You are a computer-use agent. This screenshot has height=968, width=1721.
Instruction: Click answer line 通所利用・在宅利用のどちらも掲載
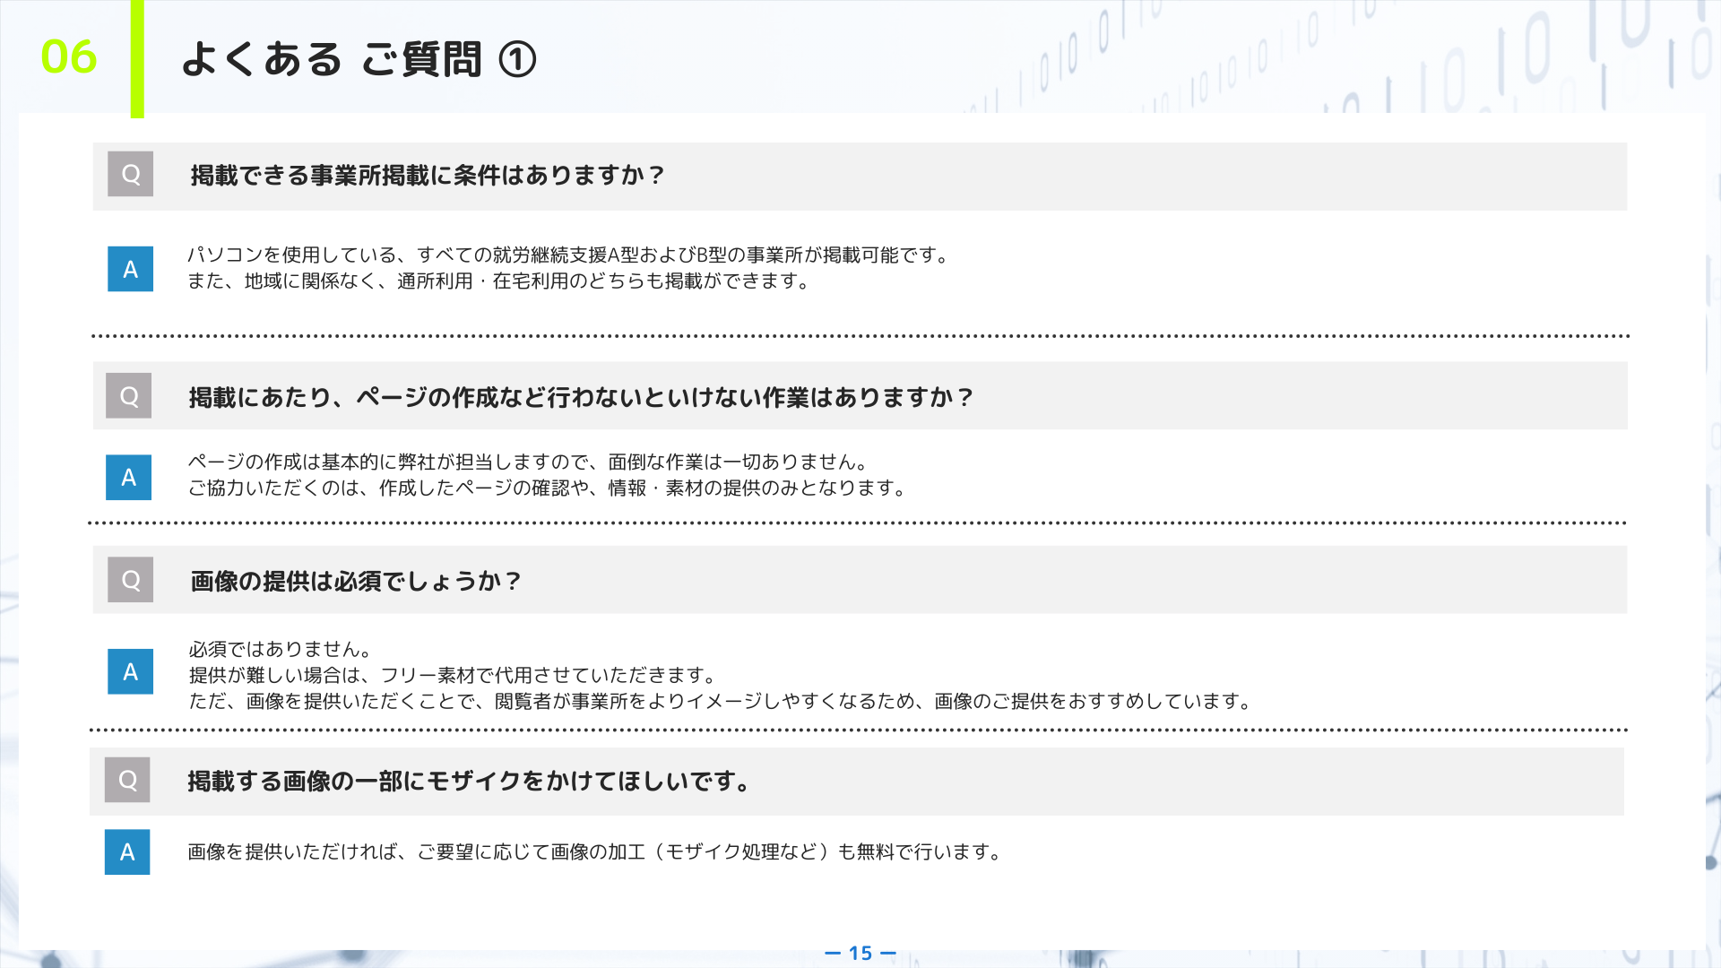click(x=498, y=281)
